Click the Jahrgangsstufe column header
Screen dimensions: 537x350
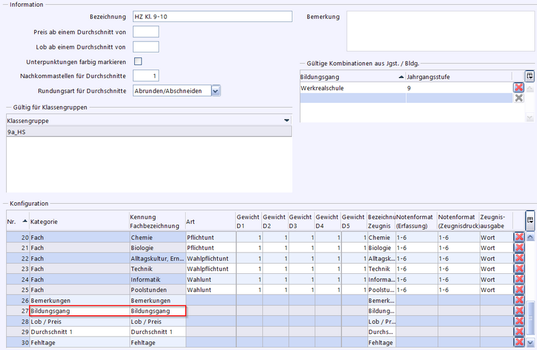(458, 77)
